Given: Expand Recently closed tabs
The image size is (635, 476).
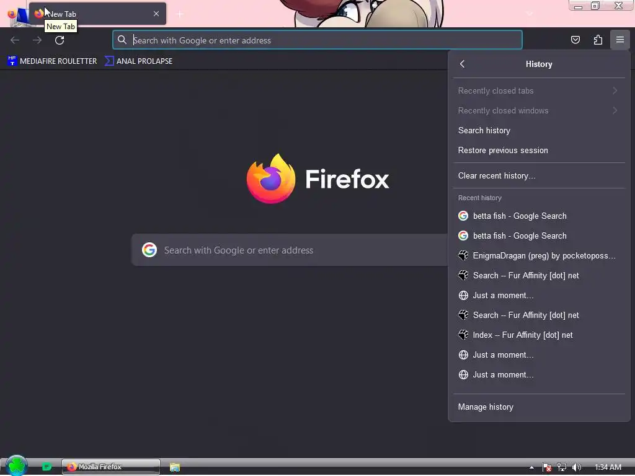Looking at the screenshot, I should point(539,90).
